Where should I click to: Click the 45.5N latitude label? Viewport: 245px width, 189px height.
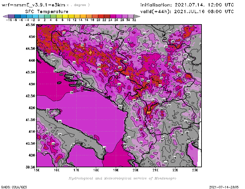[30, 25]
